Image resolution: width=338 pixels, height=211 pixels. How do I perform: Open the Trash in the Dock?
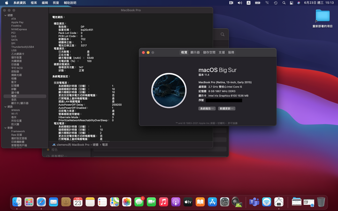click(x=321, y=202)
